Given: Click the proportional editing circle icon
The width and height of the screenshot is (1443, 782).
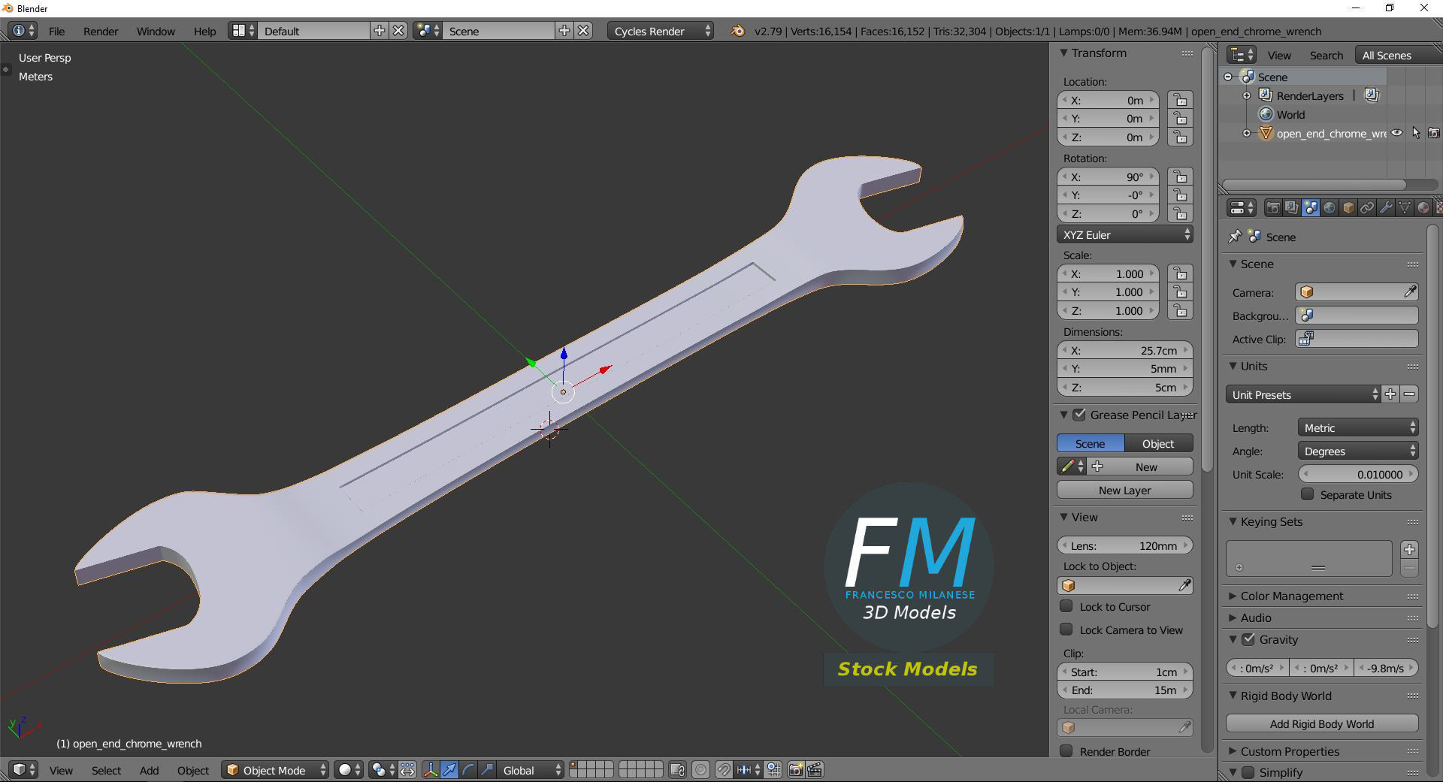Looking at the screenshot, I should pyautogui.click(x=700, y=769).
